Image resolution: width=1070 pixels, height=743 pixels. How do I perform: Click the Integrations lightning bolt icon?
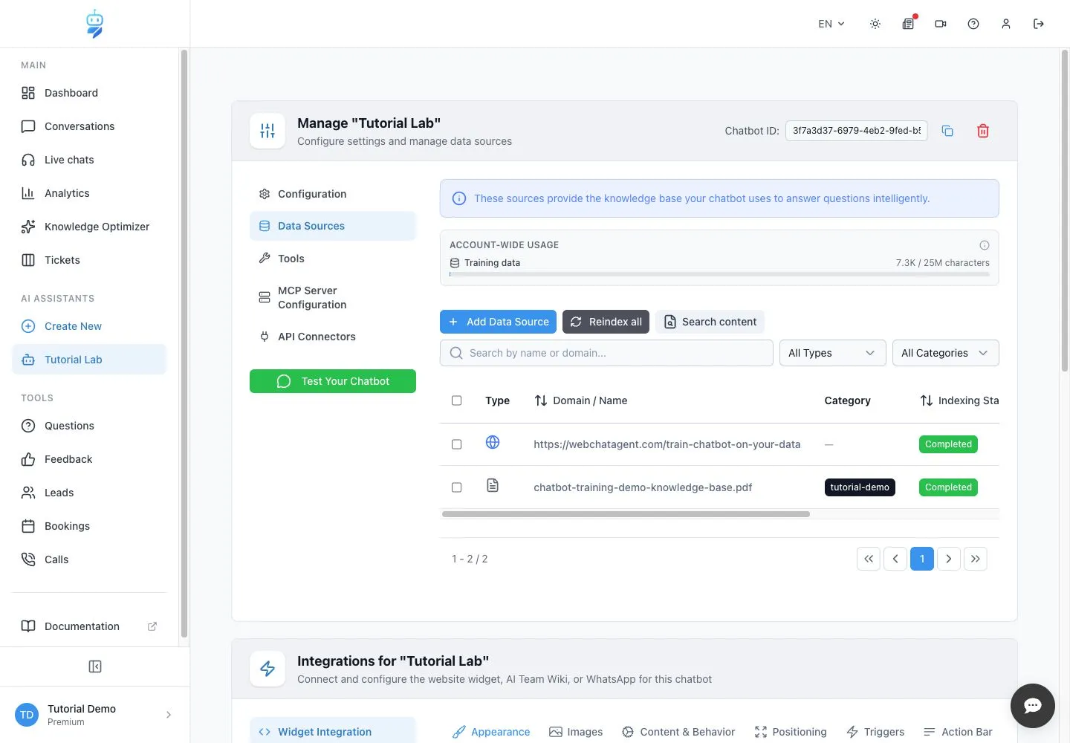(x=267, y=669)
